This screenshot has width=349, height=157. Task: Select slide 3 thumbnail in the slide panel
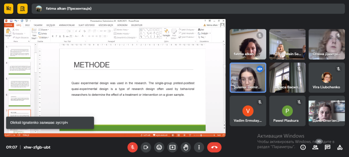click(19, 52)
